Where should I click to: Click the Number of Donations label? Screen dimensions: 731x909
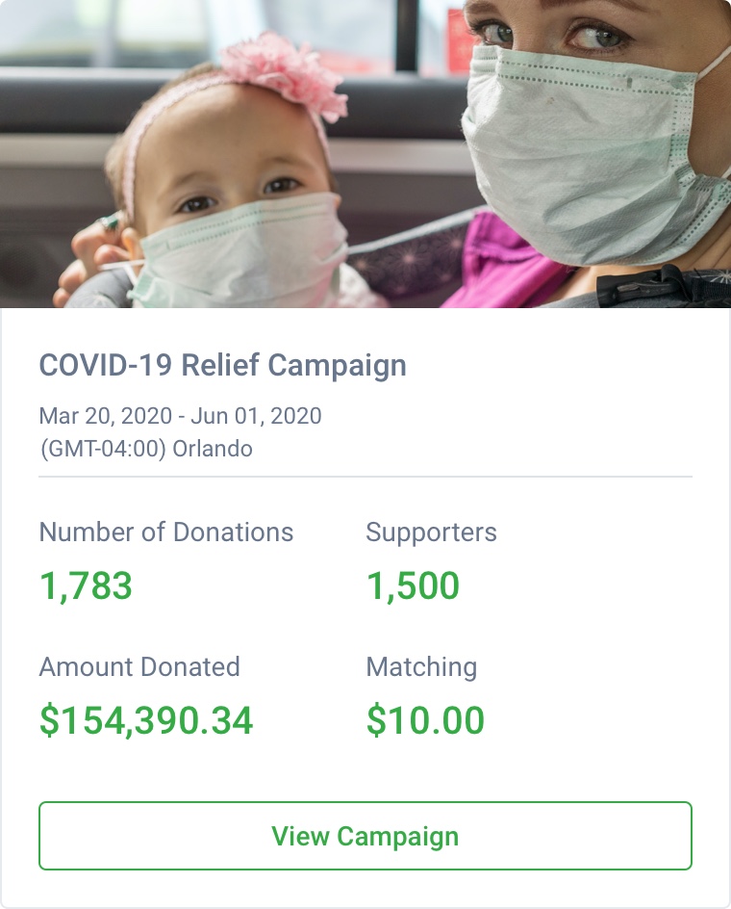(x=165, y=532)
